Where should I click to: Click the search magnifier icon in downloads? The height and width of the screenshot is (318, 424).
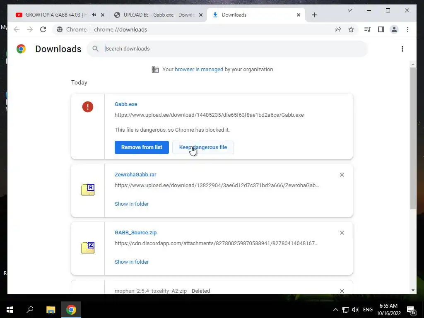[96, 49]
